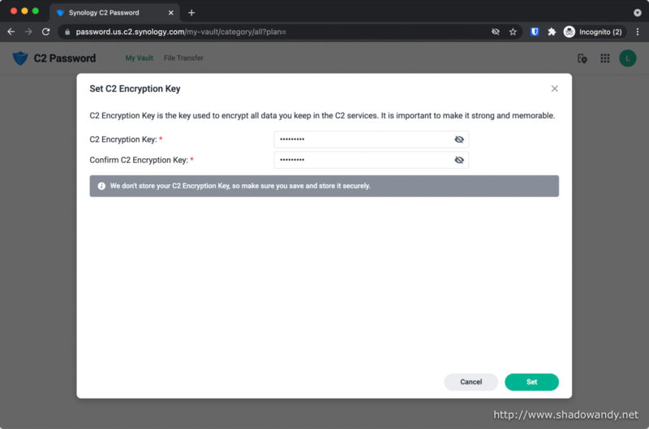Show the C2 Encryption Key characters
Screen dimensions: 649x429
459,139
